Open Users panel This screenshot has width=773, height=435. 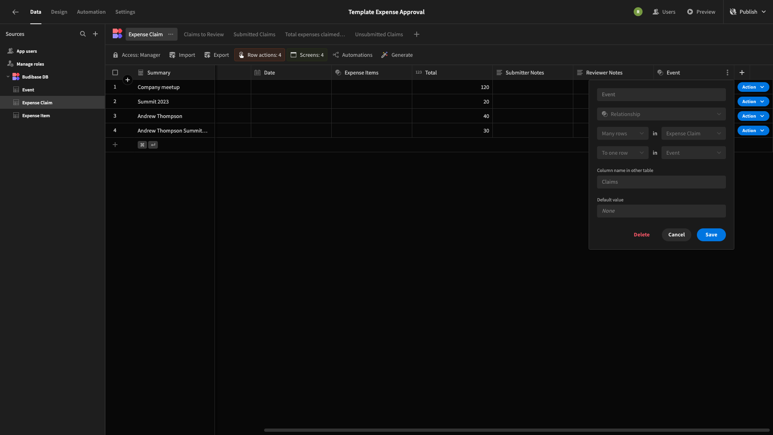pyautogui.click(x=664, y=12)
